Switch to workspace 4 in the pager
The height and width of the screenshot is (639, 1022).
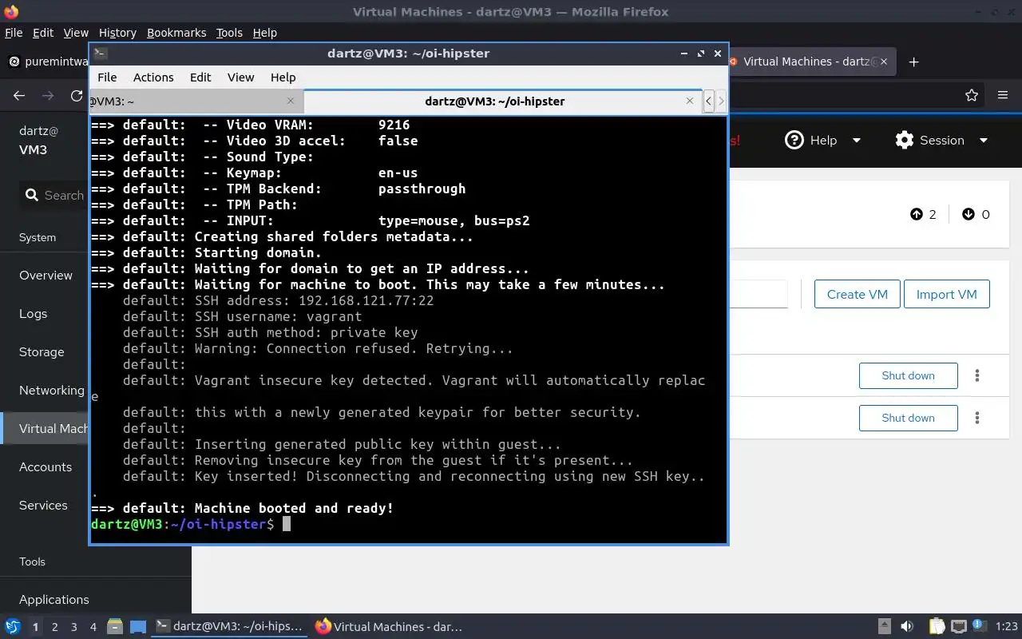[x=93, y=627]
